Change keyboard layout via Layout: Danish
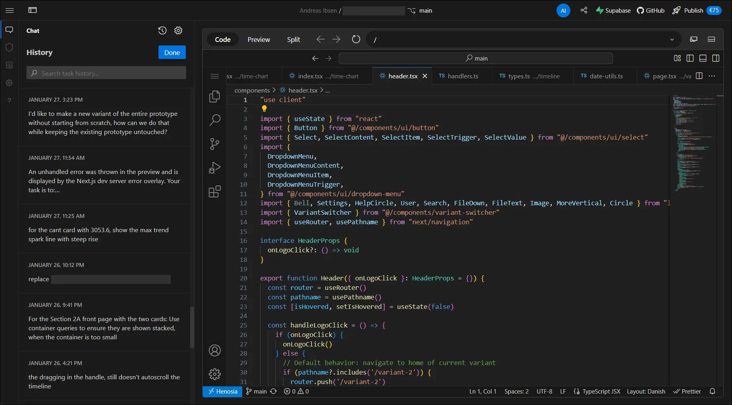732x405 pixels. click(646, 392)
